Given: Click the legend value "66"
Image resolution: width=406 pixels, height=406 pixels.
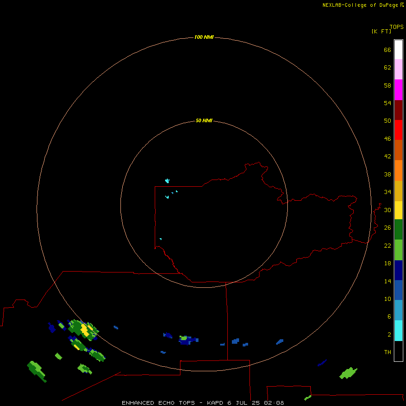Looking at the screenshot, I should (x=388, y=50).
